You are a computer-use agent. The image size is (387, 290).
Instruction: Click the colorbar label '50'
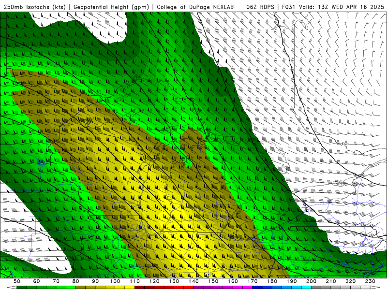(x=17, y=281)
